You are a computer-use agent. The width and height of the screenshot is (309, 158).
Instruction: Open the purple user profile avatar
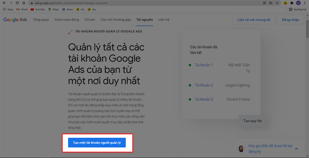[x=298, y=3]
